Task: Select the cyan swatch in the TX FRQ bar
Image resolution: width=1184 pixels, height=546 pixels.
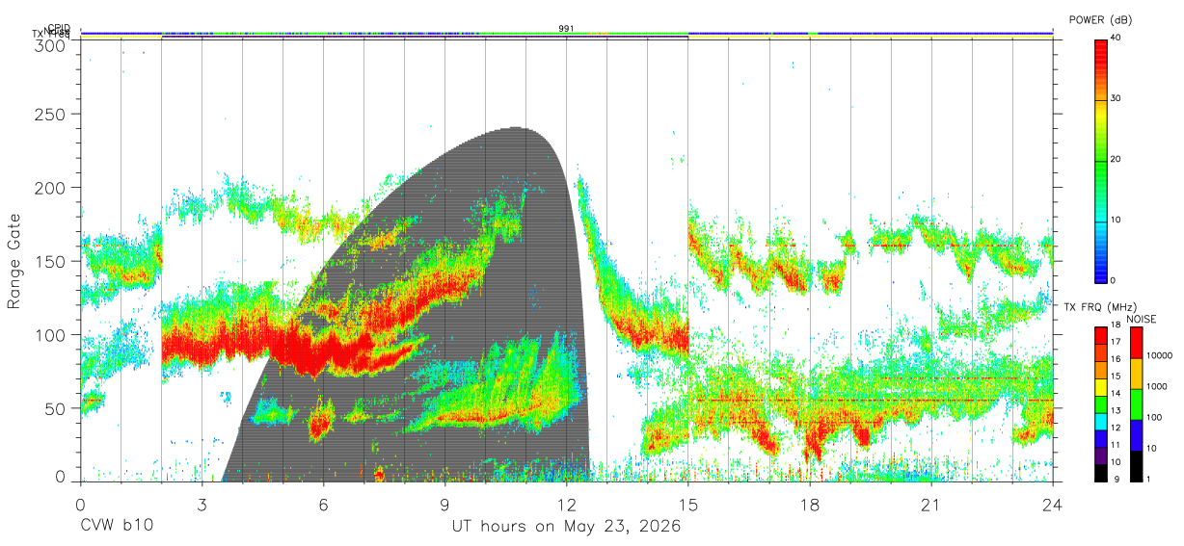Action: click(1099, 420)
